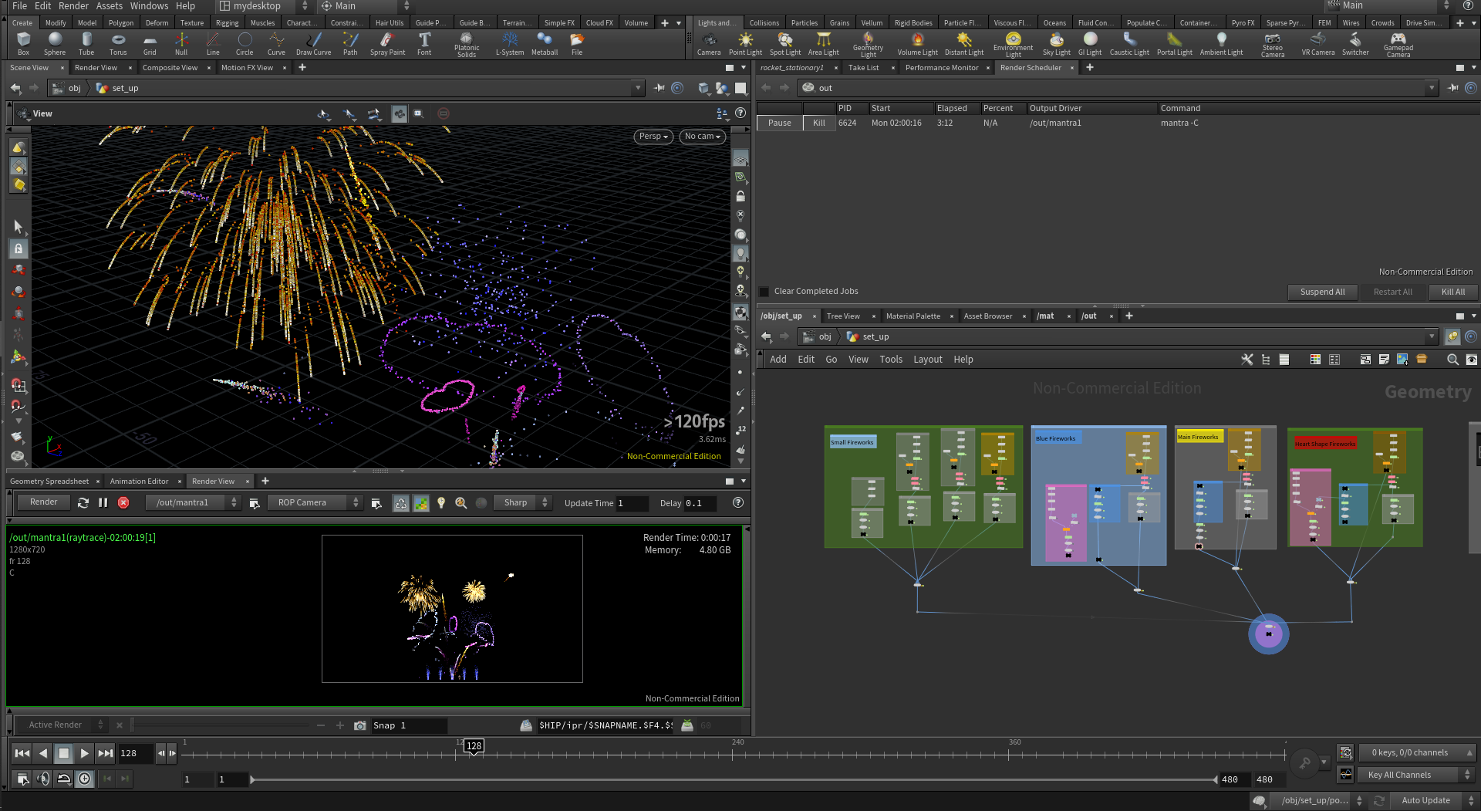Add a Camera from the lights shelf
1481x811 pixels.
tap(709, 43)
